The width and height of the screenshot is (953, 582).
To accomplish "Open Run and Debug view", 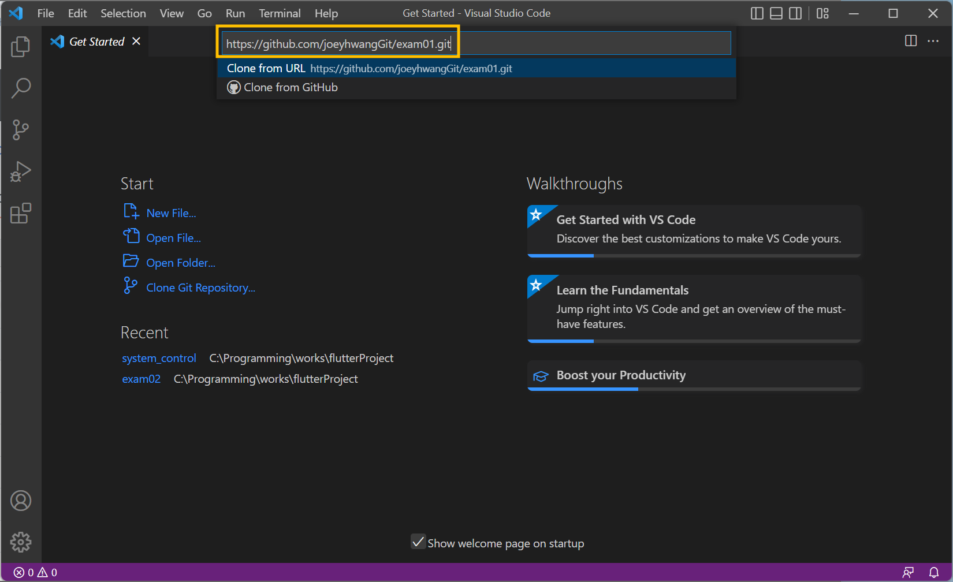I will [21, 171].
